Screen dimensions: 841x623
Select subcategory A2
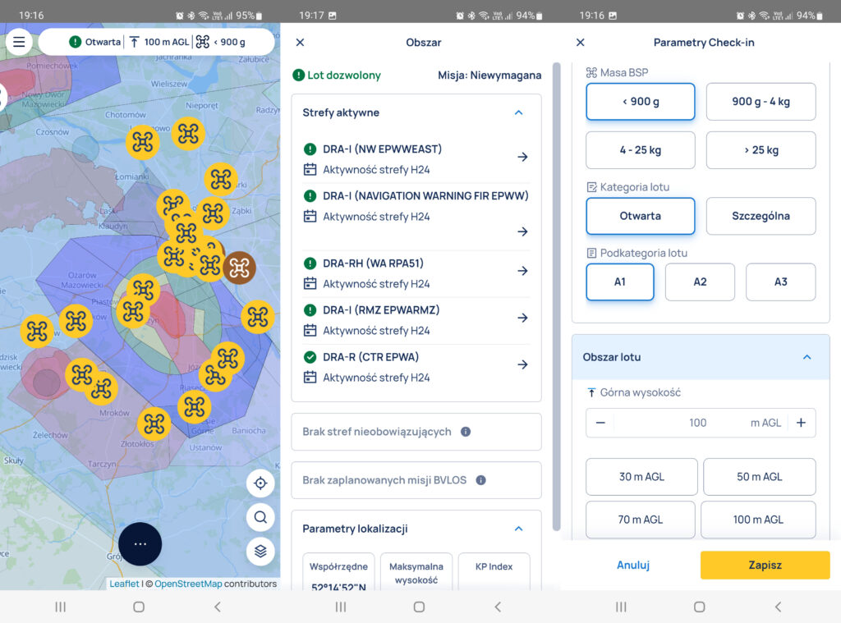[x=700, y=282]
